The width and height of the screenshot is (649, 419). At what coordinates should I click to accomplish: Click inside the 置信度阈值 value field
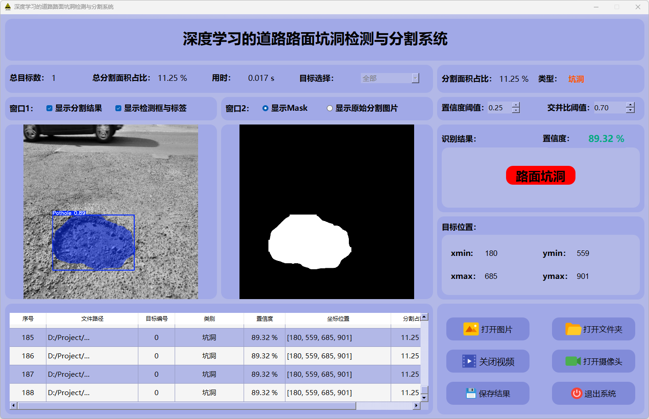click(x=499, y=108)
